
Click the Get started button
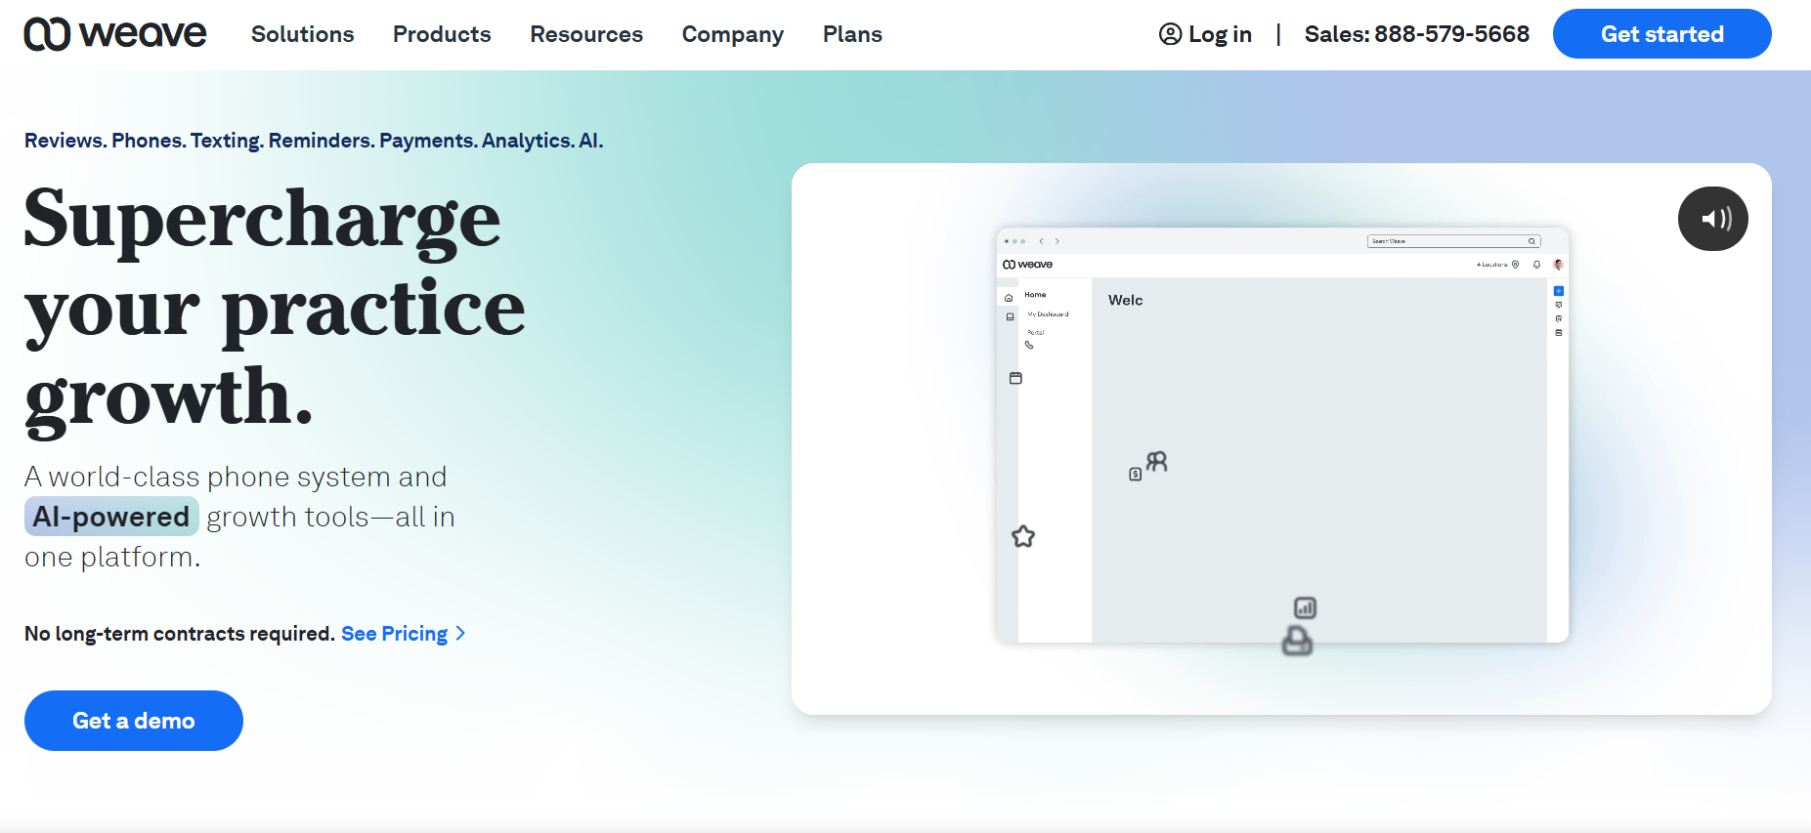pos(1661,34)
